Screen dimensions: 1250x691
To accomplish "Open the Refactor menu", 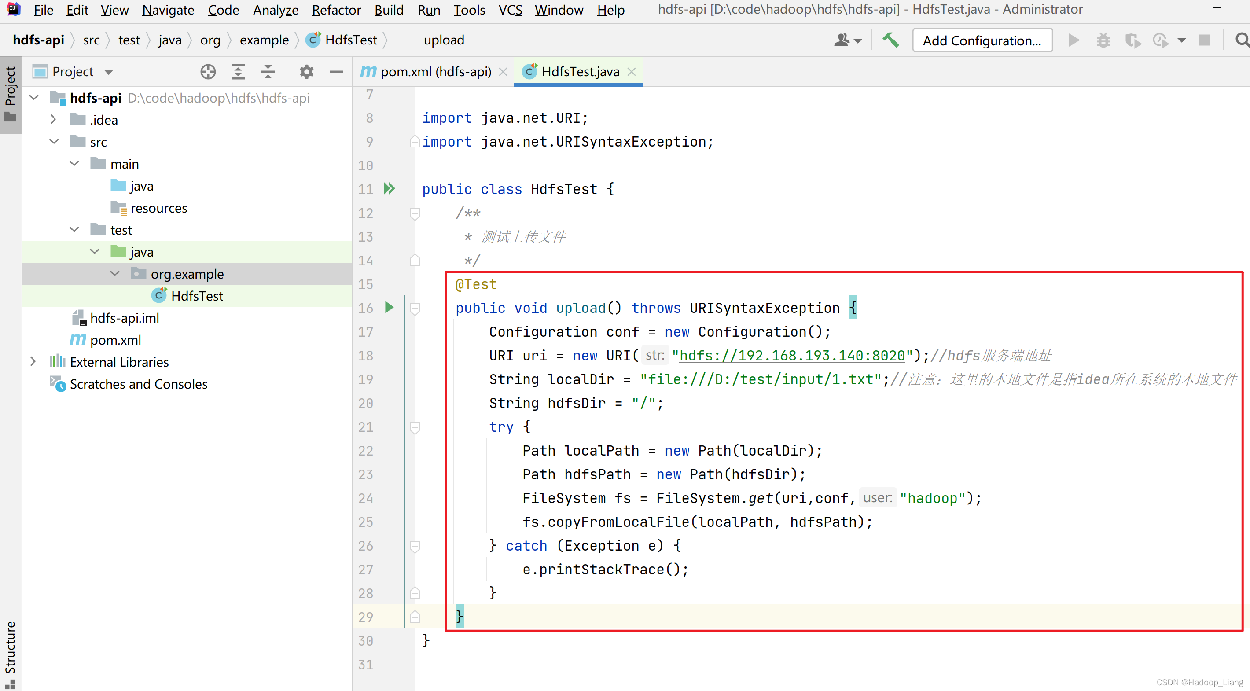I will tap(336, 10).
